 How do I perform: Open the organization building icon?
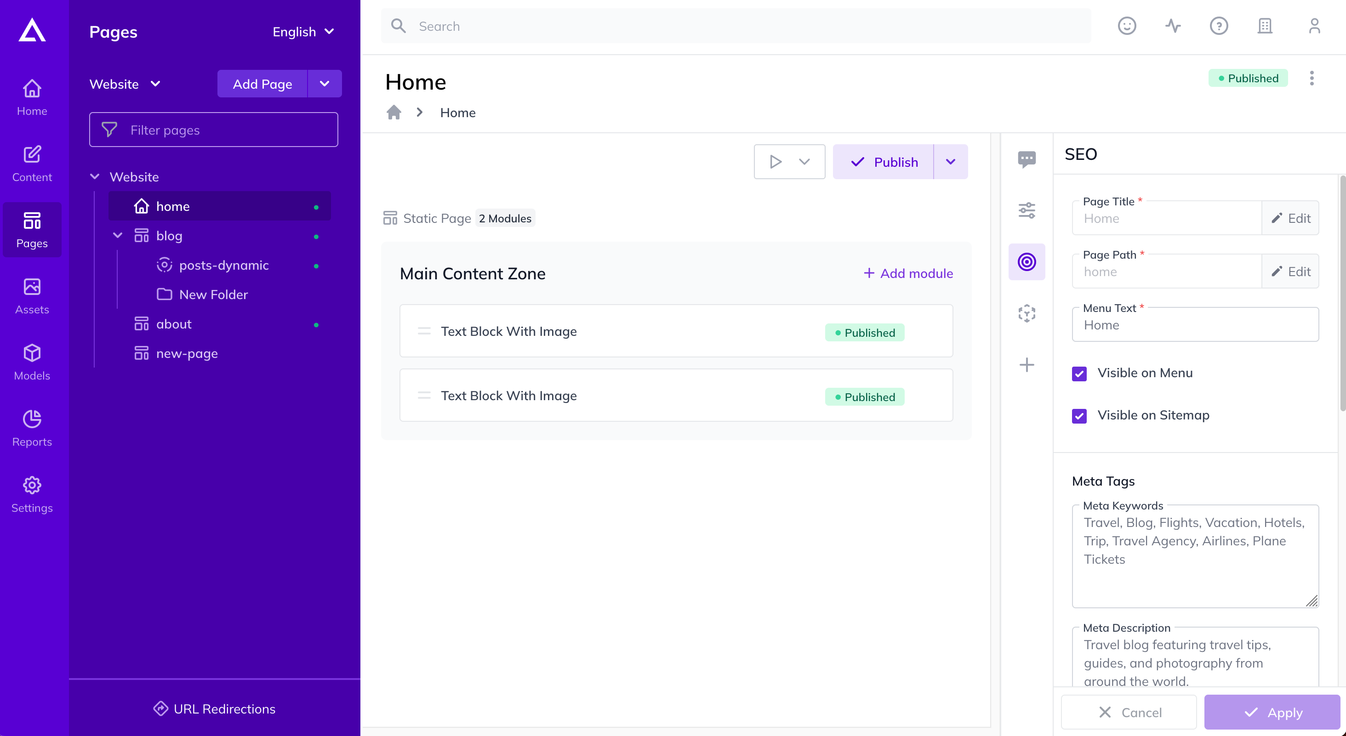1265,26
